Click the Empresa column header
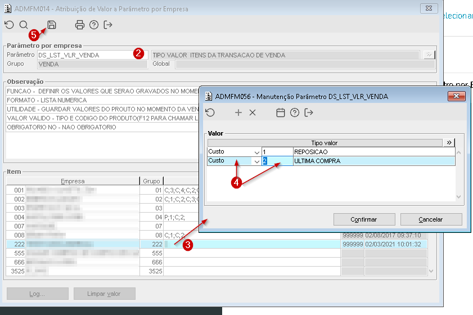Screen dimensions: 473x315 pos(73,181)
